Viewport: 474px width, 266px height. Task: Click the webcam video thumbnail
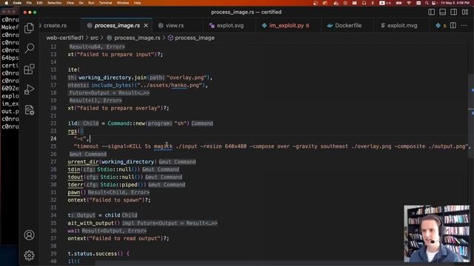click(437, 233)
